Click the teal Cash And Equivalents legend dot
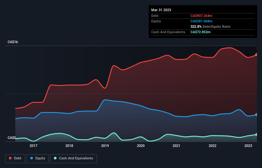Screen dimensions: 262x168 tap(55, 158)
